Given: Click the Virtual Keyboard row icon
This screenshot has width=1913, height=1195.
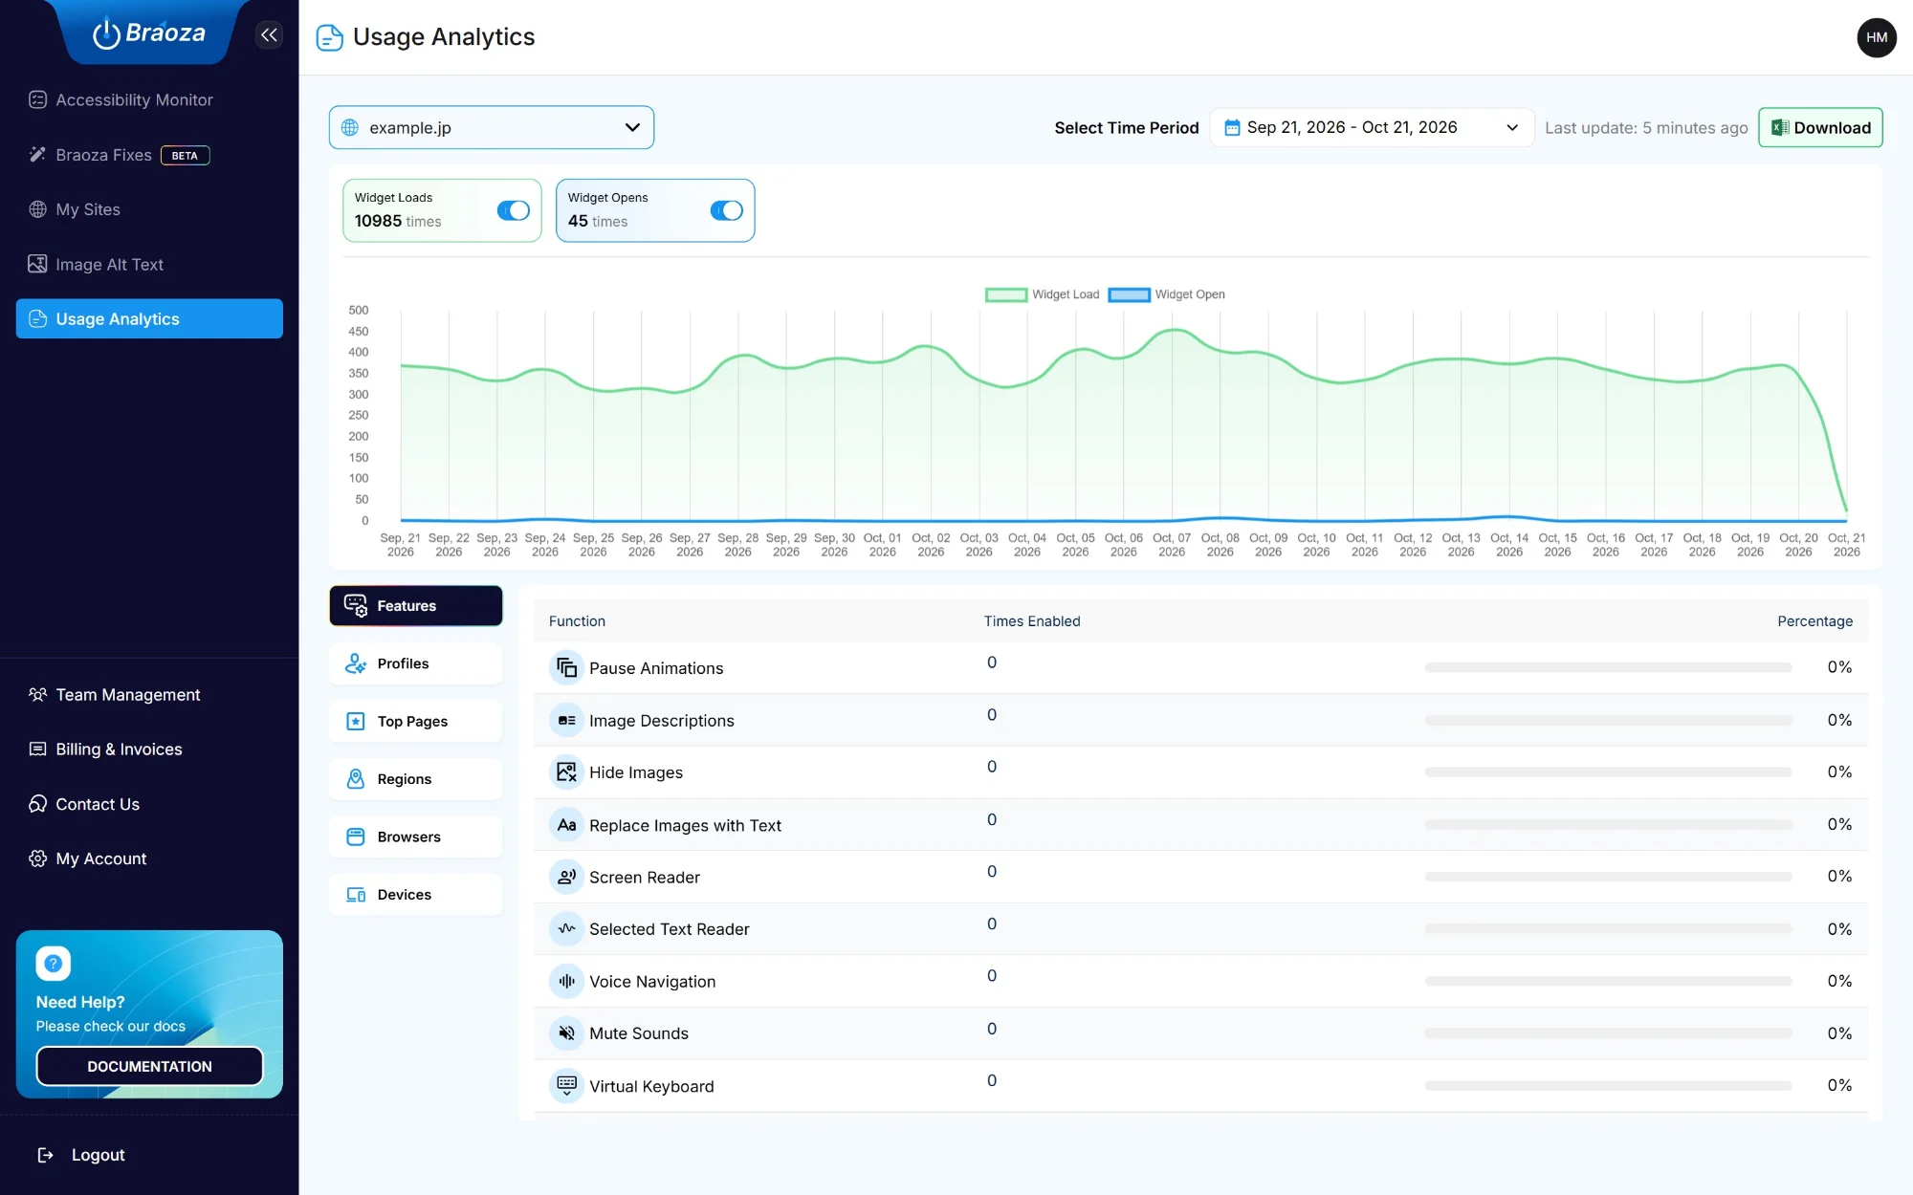Looking at the screenshot, I should 566,1085.
